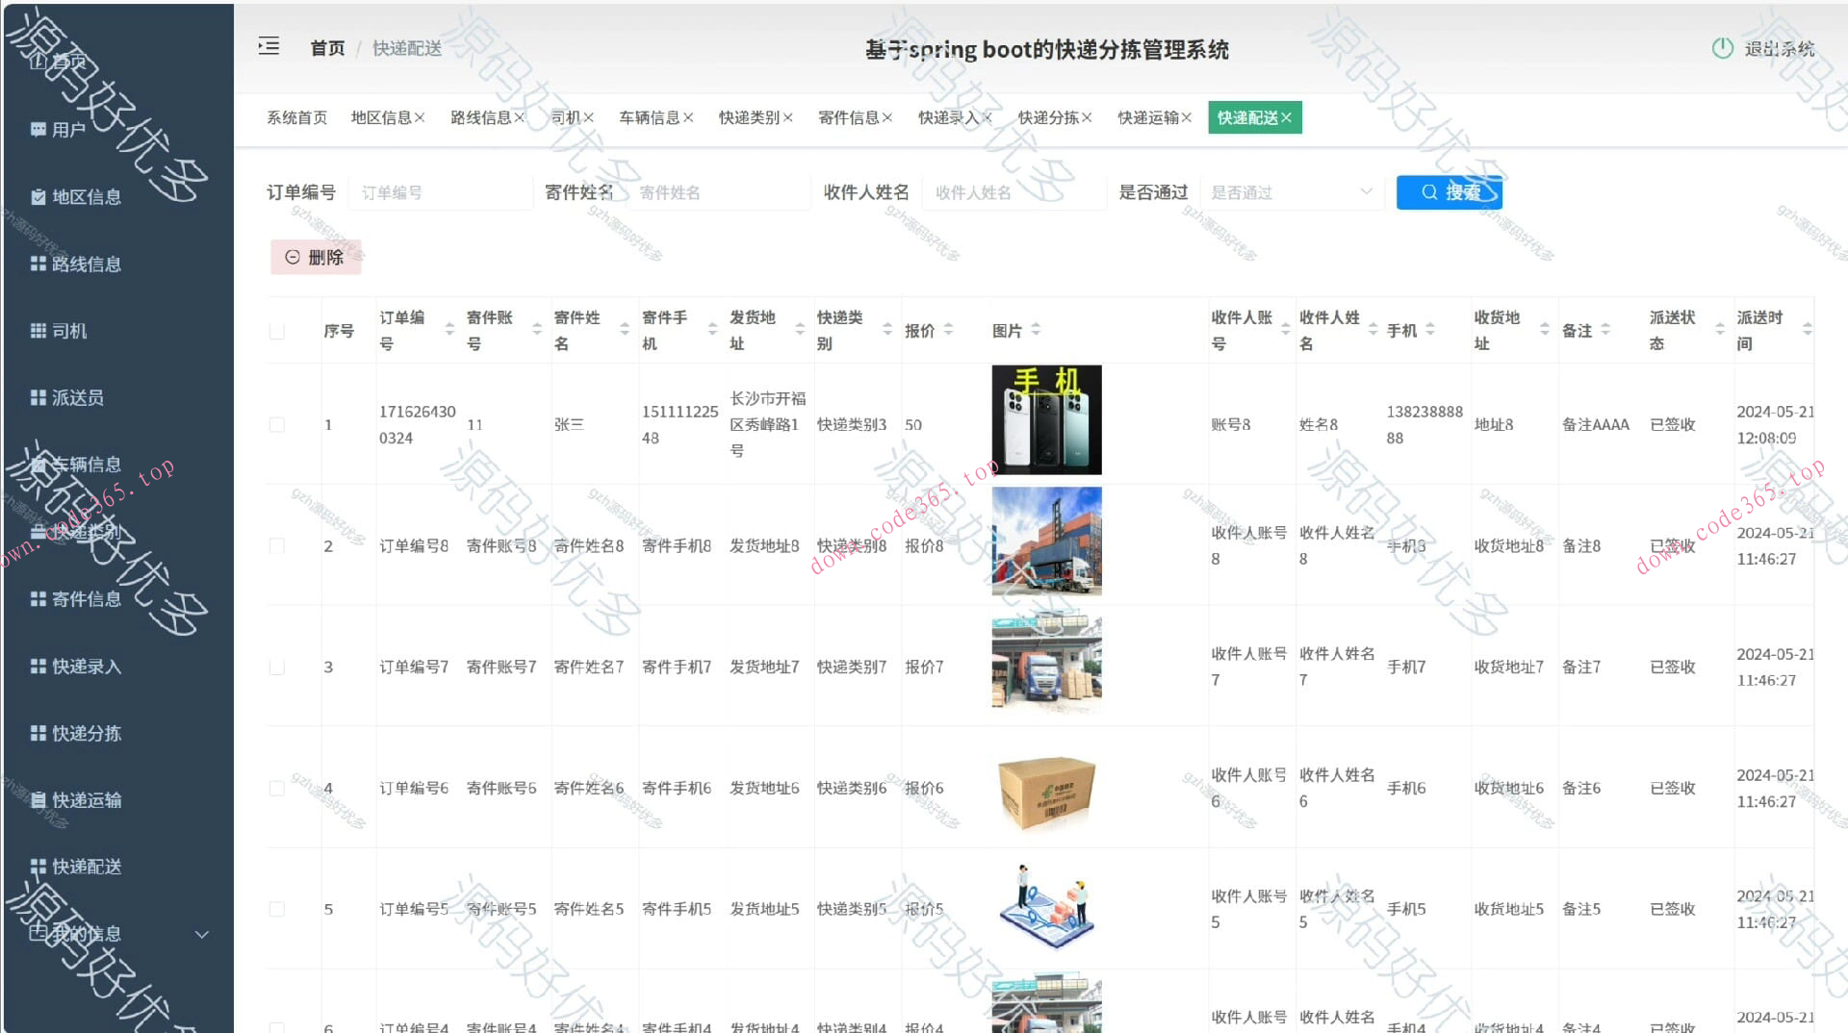Check the checkbox for order 1716264300324
The image size is (1848, 1033).
coord(278,423)
